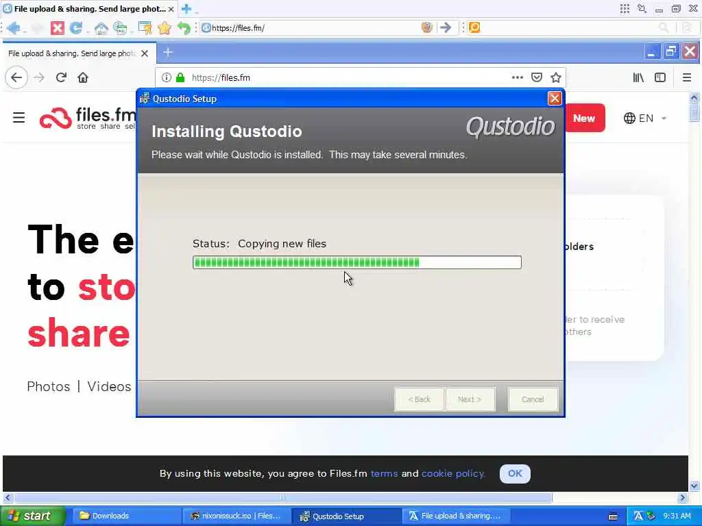
Task: Open EN language dropdown on files.fm
Action: [645, 118]
